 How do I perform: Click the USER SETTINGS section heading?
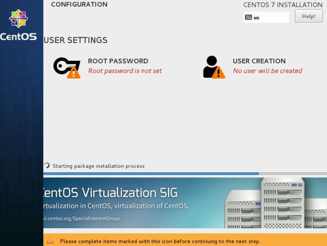75,40
